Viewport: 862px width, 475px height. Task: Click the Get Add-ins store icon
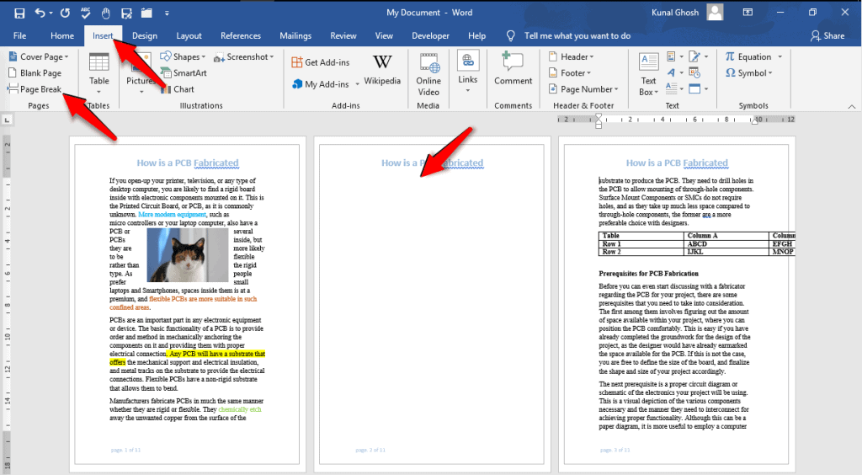click(x=297, y=62)
